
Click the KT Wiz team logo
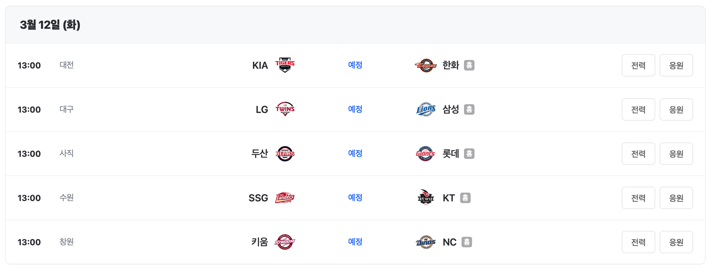[425, 197]
